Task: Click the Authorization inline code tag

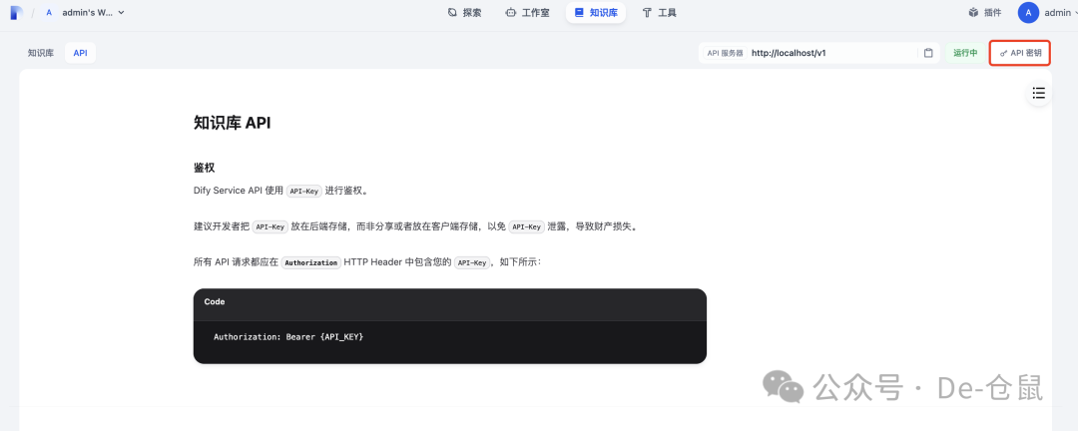Action: pos(311,262)
